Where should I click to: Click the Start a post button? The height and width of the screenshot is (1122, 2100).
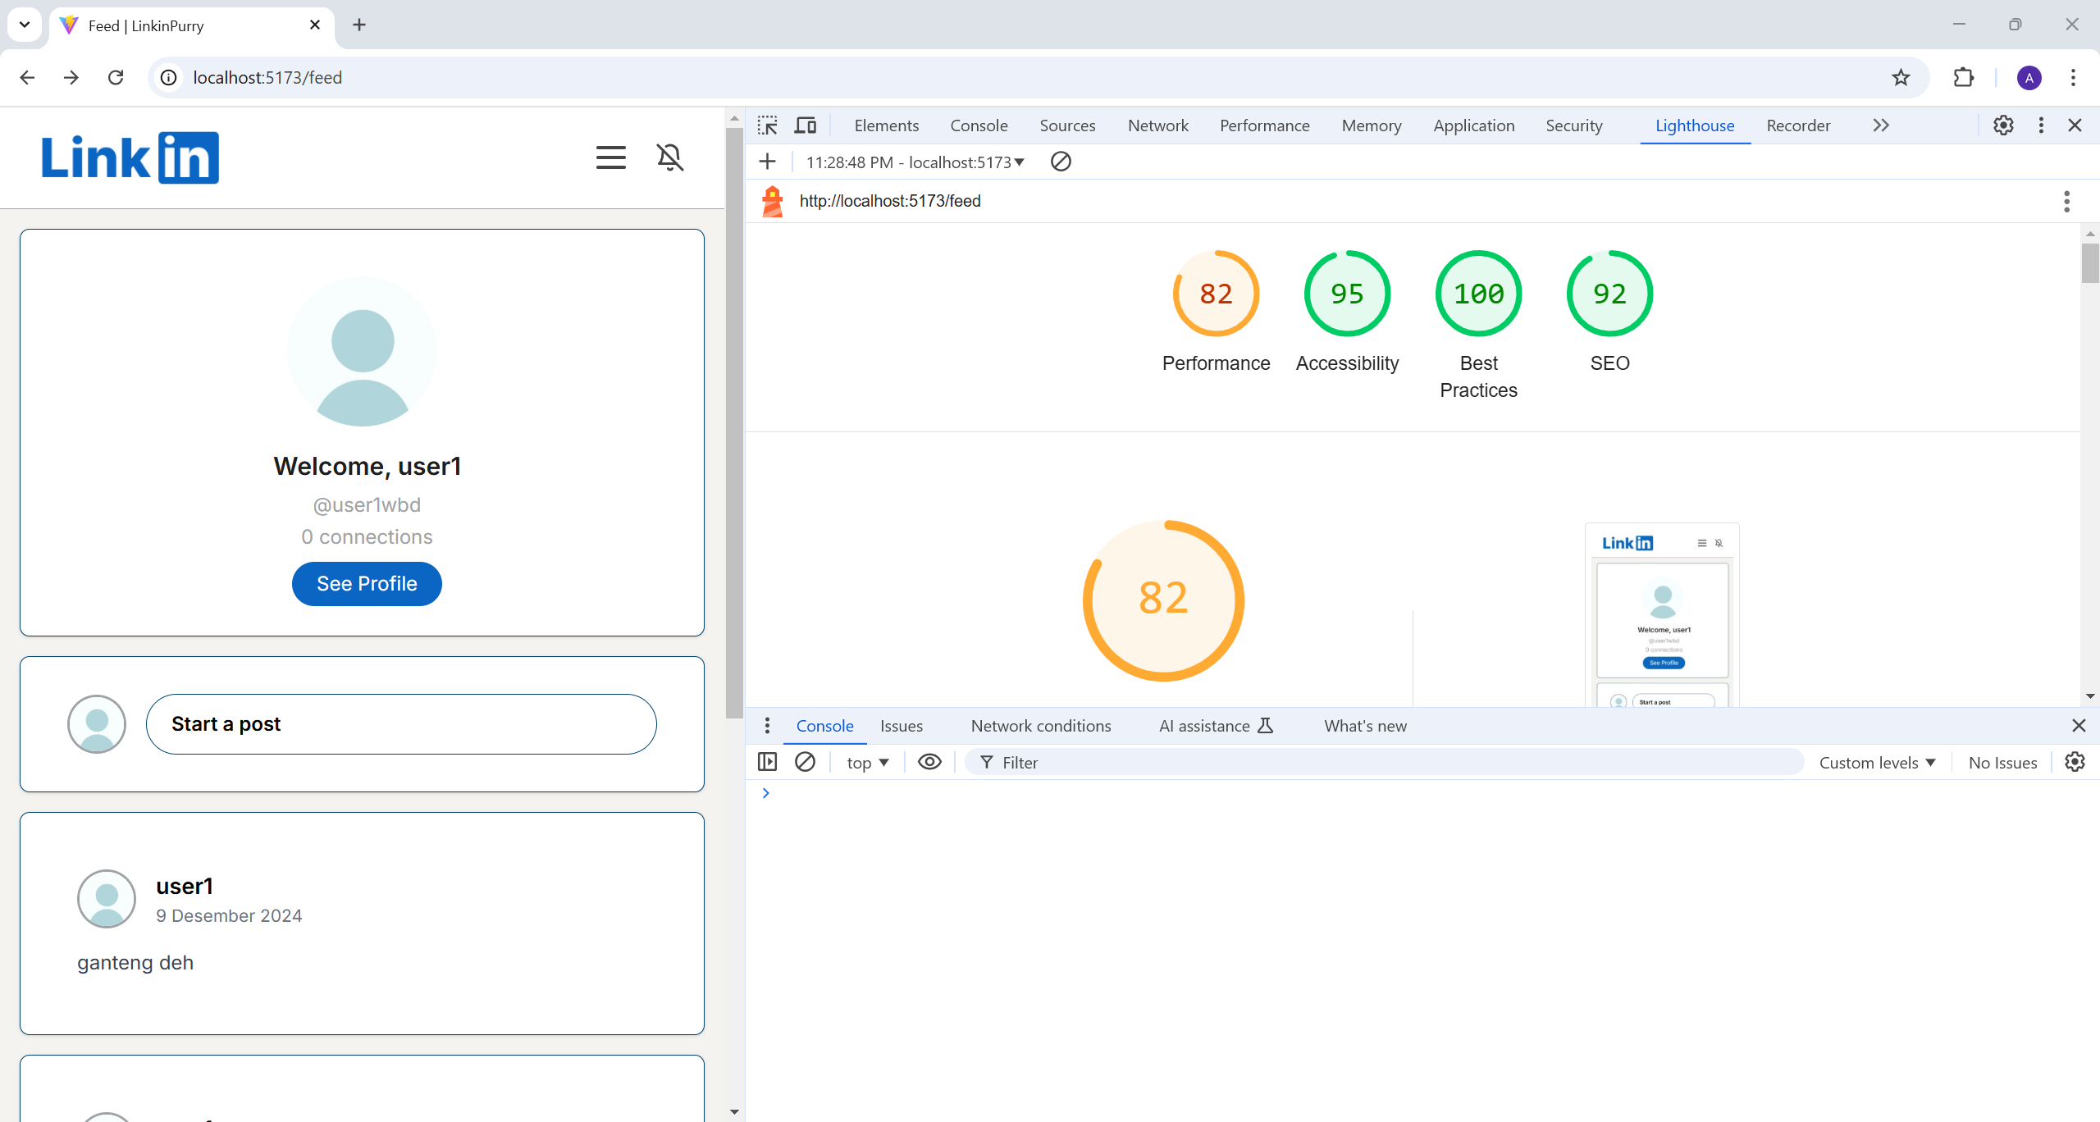pyautogui.click(x=401, y=724)
